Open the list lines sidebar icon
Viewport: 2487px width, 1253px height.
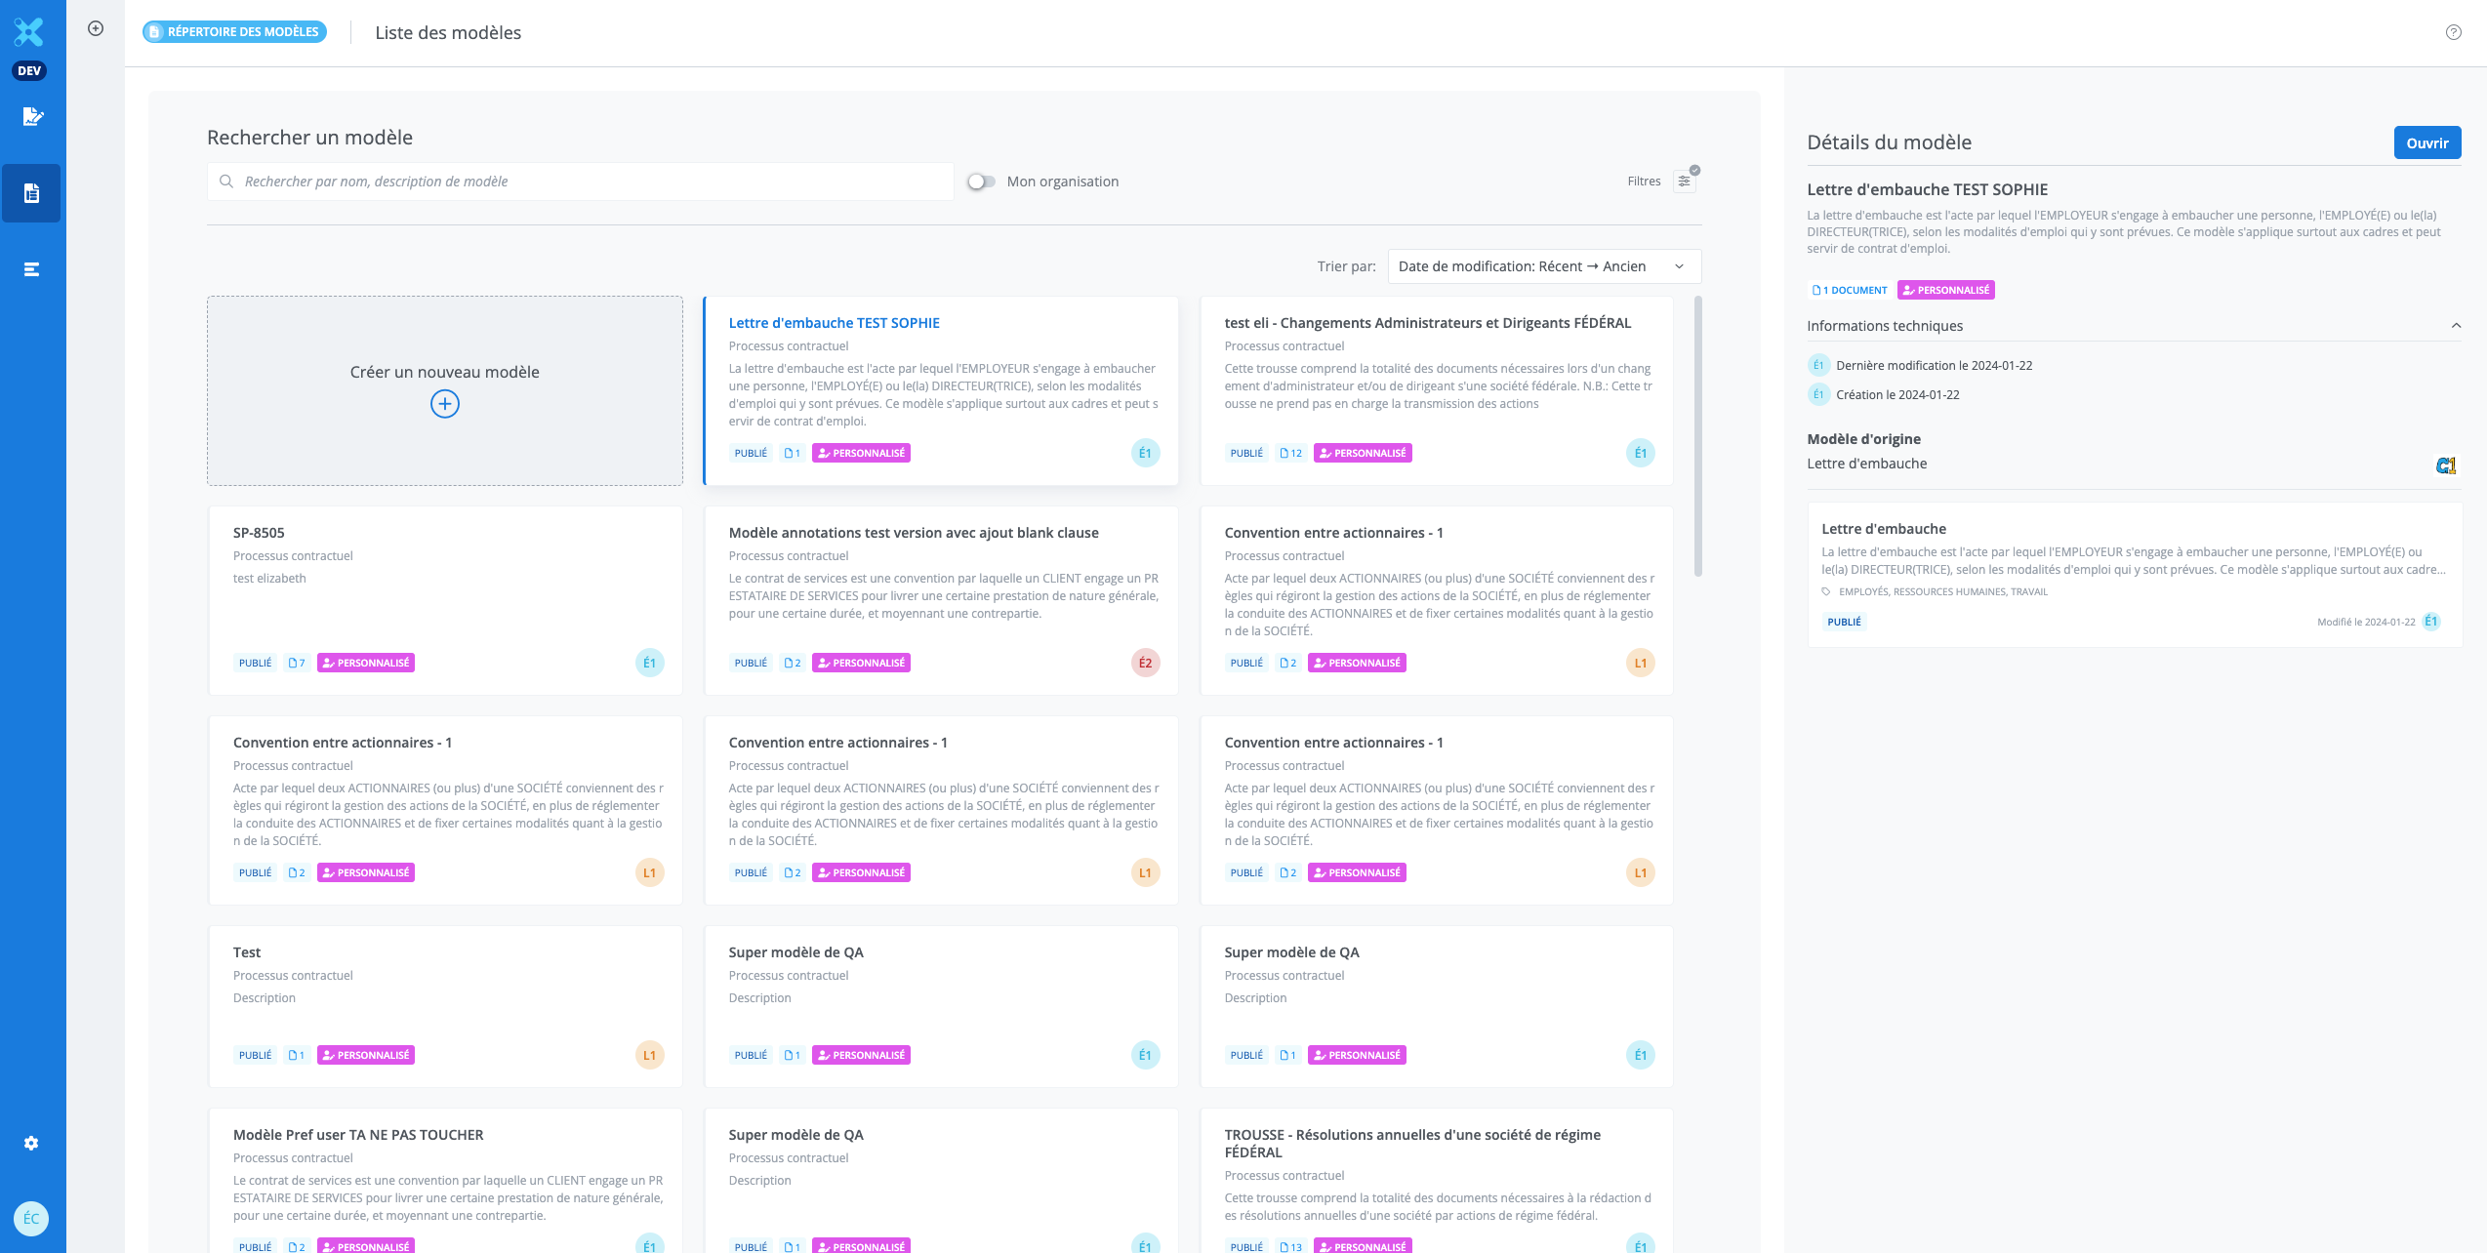[x=32, y=269]
